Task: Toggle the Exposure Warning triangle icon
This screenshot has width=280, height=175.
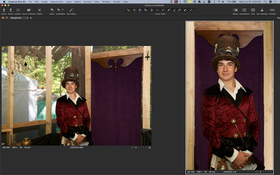Action: tap(262, 10)
